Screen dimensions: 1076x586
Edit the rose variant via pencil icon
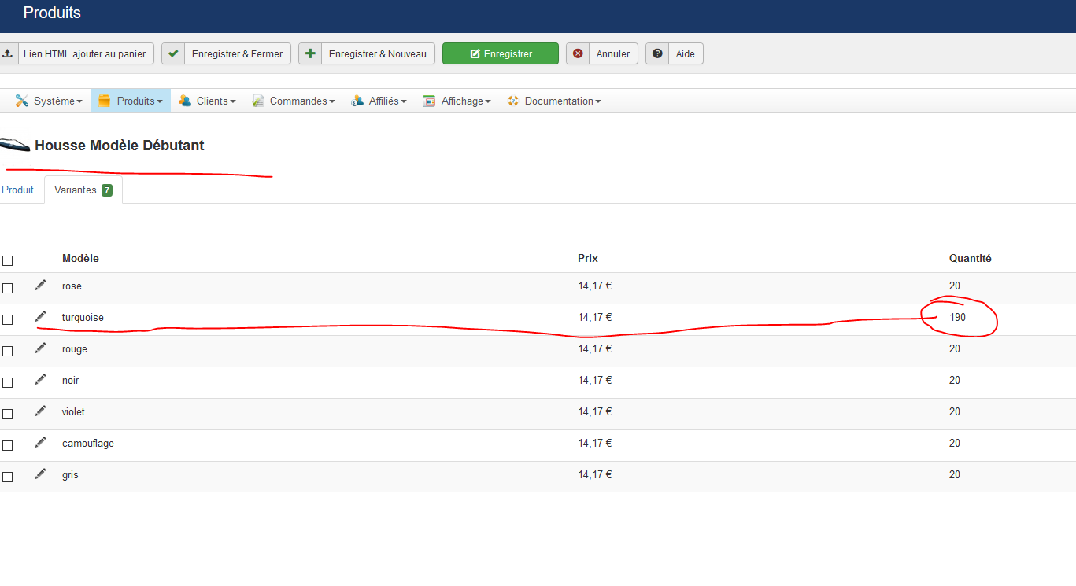[41, 285]
